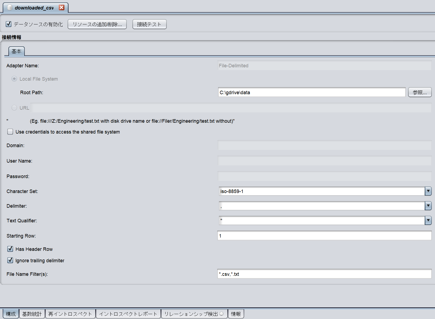Image resolution: width=435 pixels, height=319 pixels.
Task: Click the User Name field
Action: click(x=324, y=161)
